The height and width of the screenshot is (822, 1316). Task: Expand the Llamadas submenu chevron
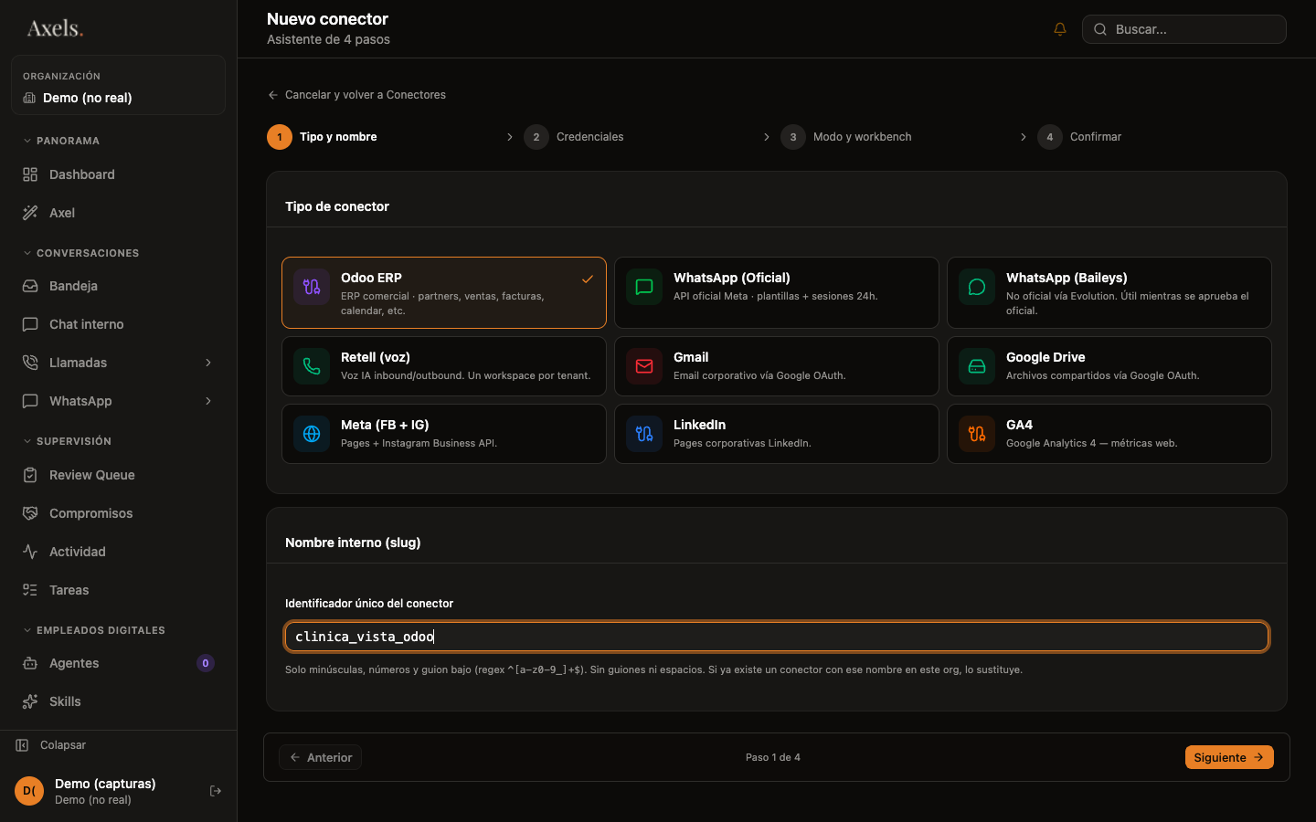point(208,363)
